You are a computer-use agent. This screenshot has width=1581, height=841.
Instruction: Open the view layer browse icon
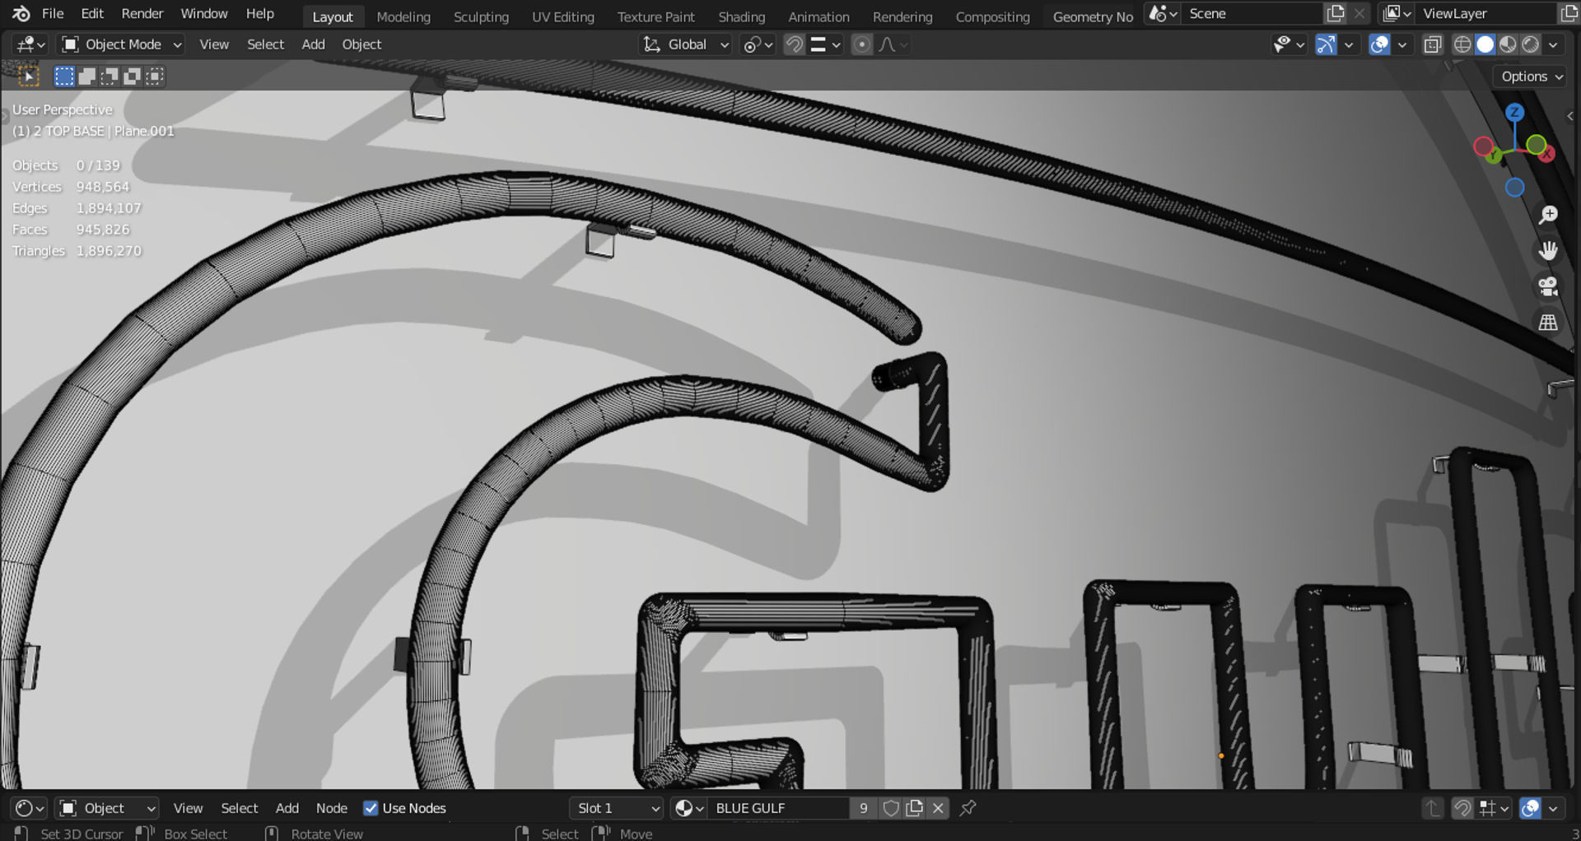pyautogui.click(x=1397, y=14)
